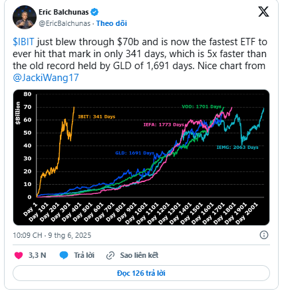This screenshot has width=282, height=299.
Task: Open the tweet timestamp 10:09 CH
Action: [27, 235]
